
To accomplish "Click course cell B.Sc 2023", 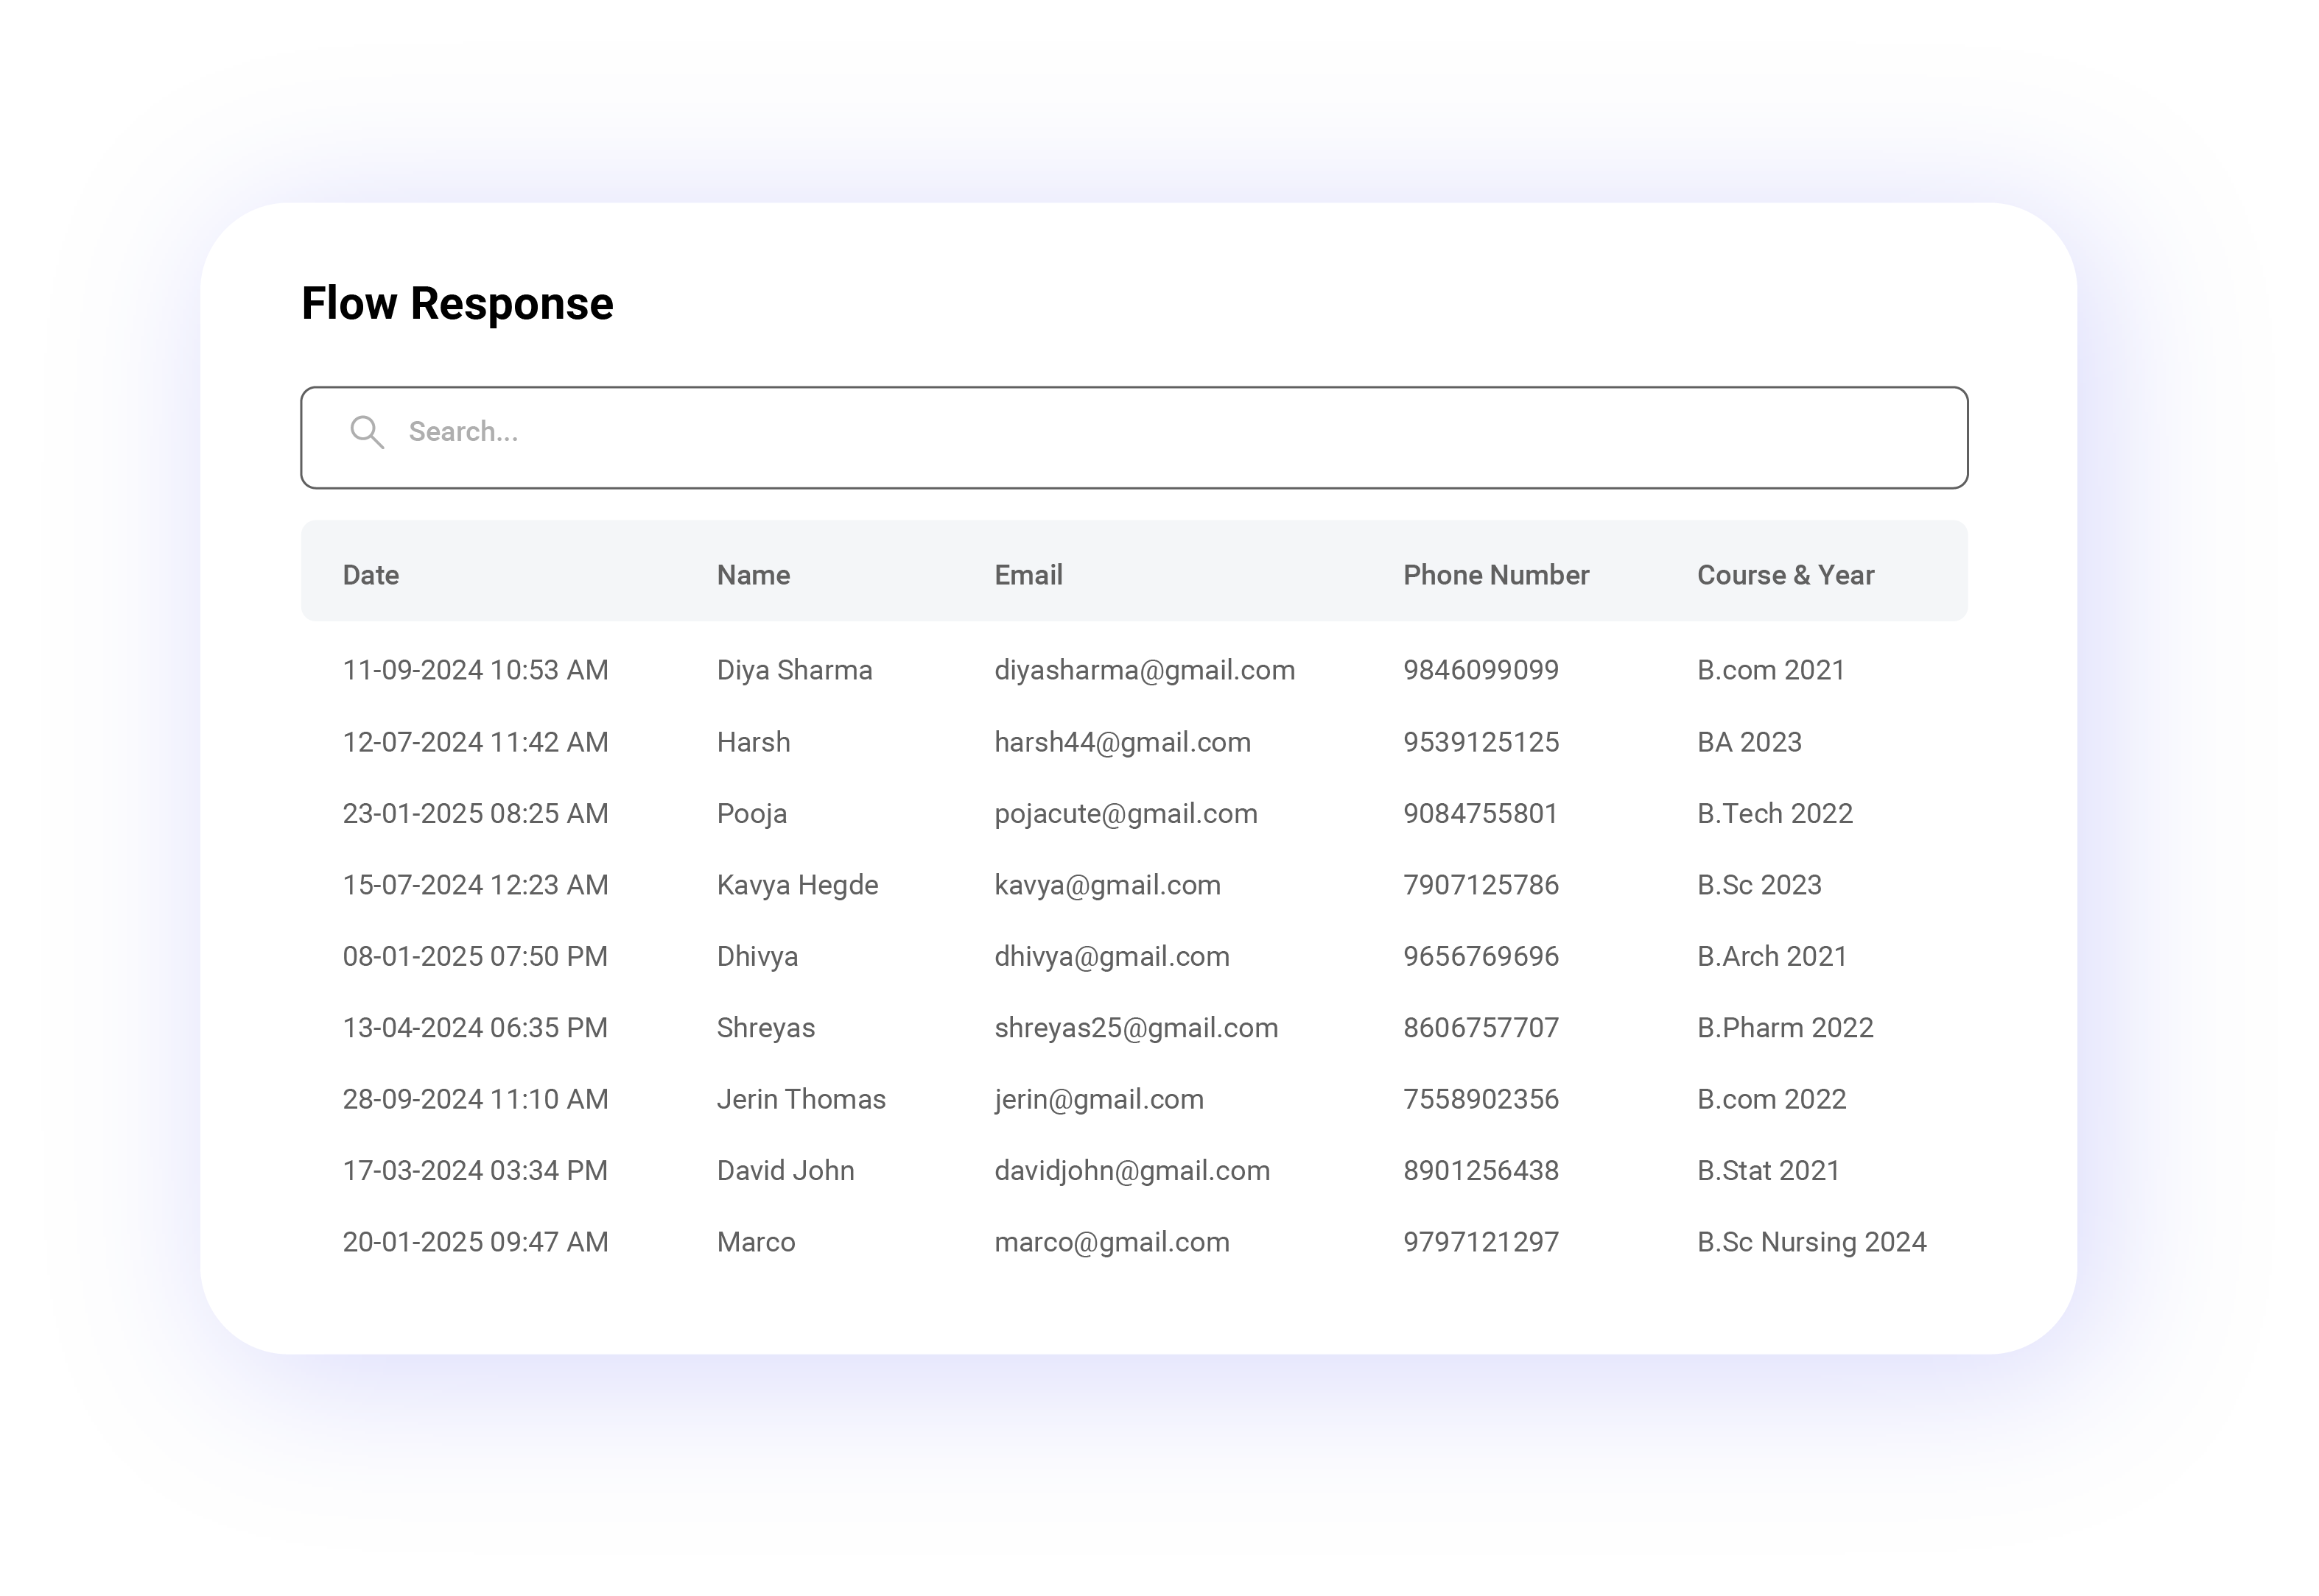I will coord(1760,885).
